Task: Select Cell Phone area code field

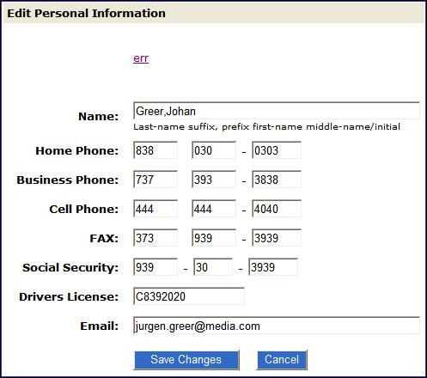Action: pos(156,209)
